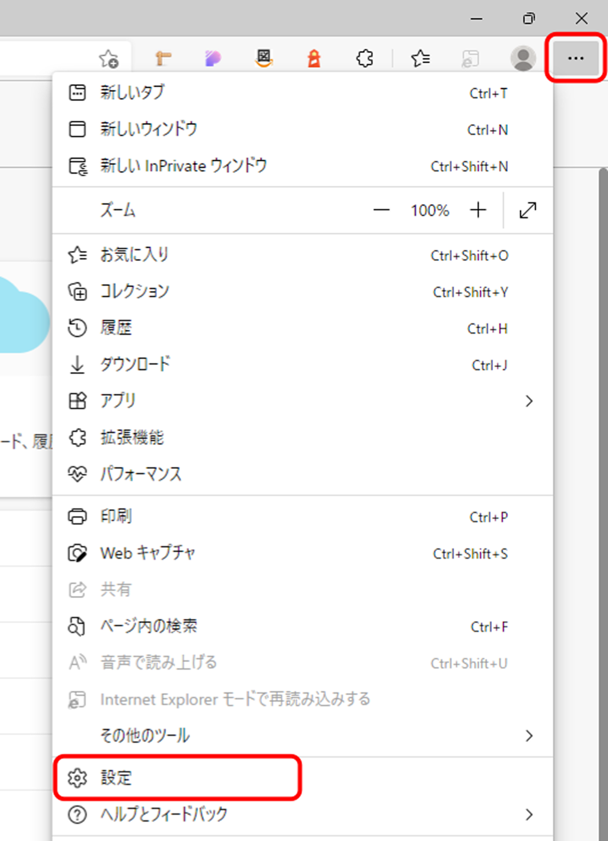Click 音声で読み上げる menu entry
The image size is (608, 841).
click(x=303, y=663)
